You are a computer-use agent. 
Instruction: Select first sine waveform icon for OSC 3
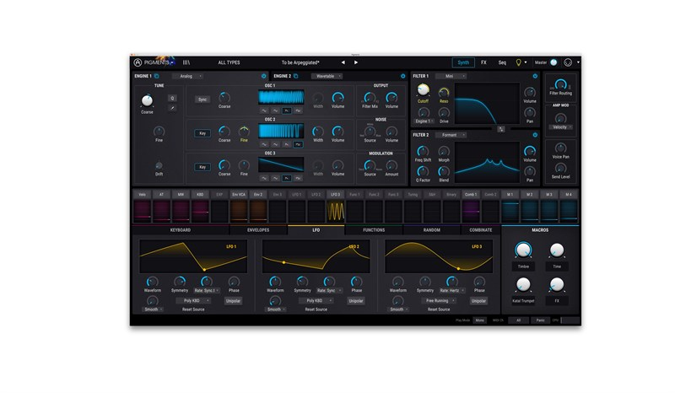point(264,178)
